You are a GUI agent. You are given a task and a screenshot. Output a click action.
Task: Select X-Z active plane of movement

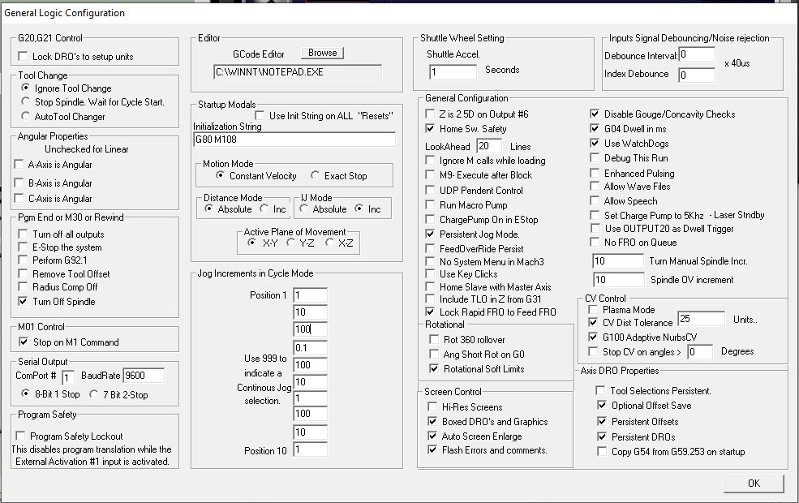click(329, 243)
